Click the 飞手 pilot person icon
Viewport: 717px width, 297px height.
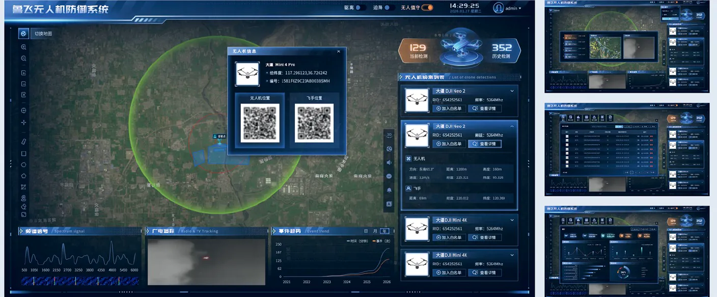click(x=408, y=188)
